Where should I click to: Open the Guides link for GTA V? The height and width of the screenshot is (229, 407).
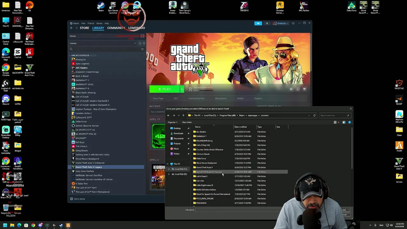pyautogui.click(x=240, y=99)
